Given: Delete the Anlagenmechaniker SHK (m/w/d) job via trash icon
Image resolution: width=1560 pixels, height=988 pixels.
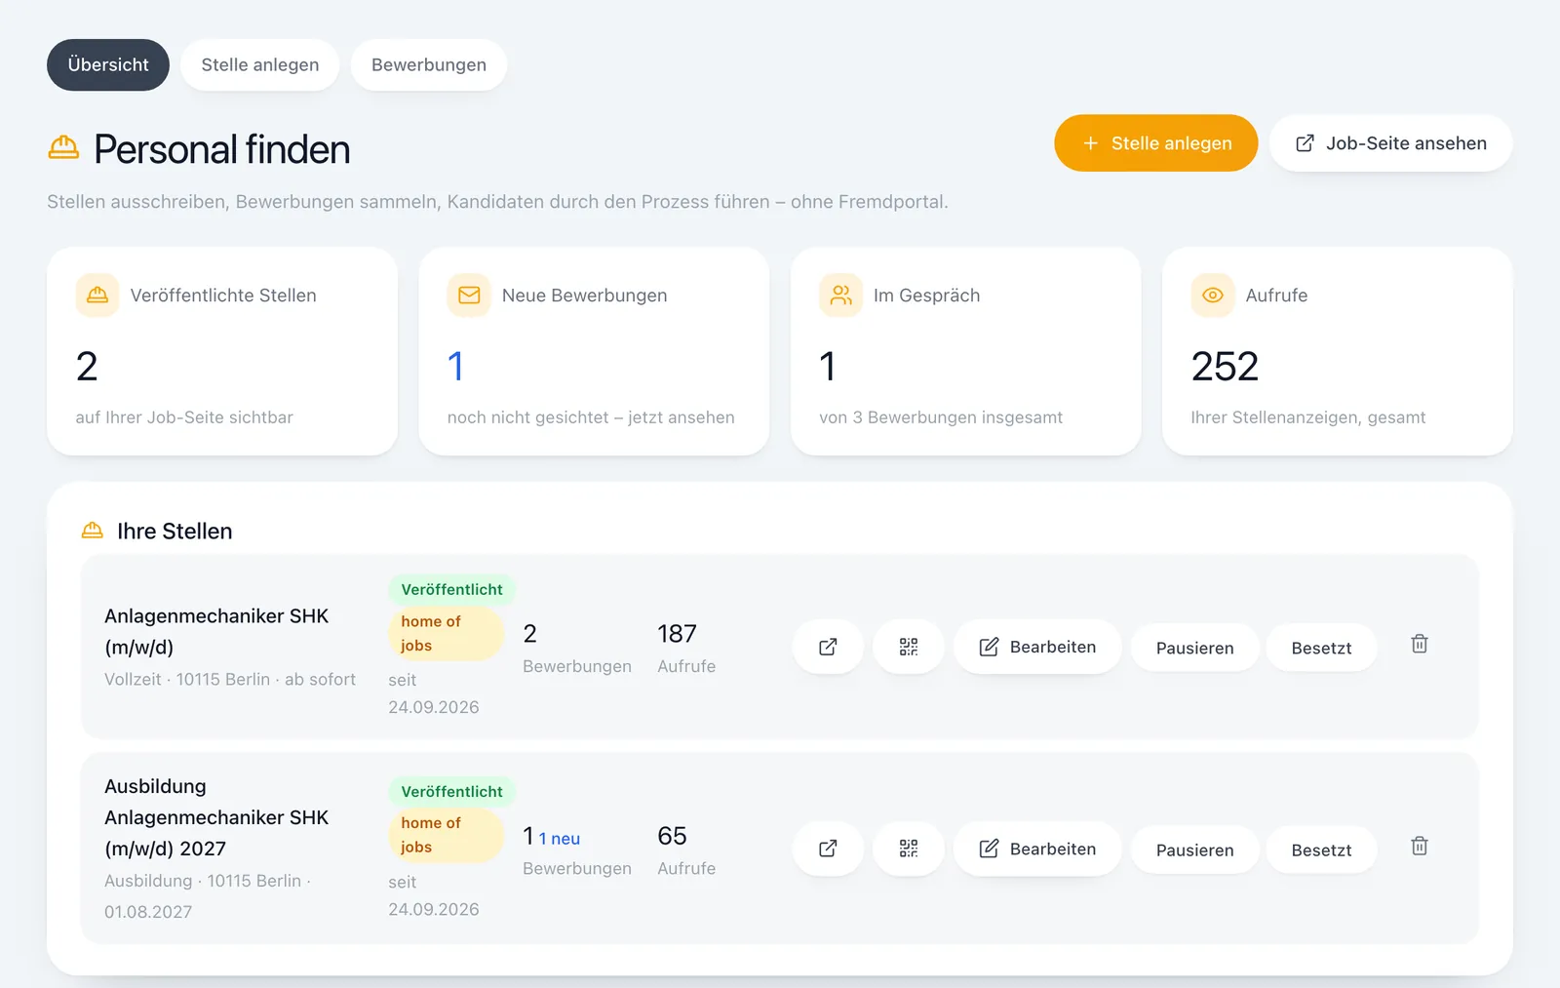Looking at the screenshot, I should (x=1420, y=644).
